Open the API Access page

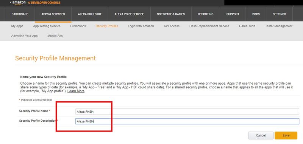(x=172, y=26)
